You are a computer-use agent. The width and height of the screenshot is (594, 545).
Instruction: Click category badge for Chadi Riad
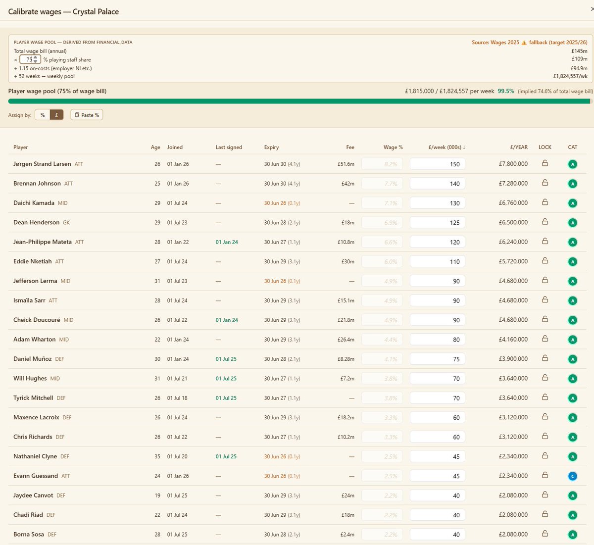tap(573, 515)
